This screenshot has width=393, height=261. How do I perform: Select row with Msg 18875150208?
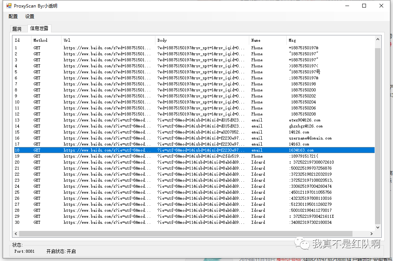tap(194, 114)
